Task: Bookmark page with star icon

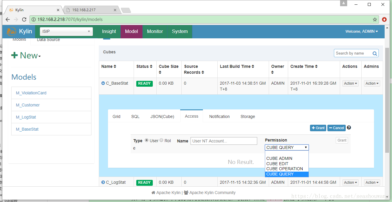Action: pyautogui.click(x=375, y=19)
